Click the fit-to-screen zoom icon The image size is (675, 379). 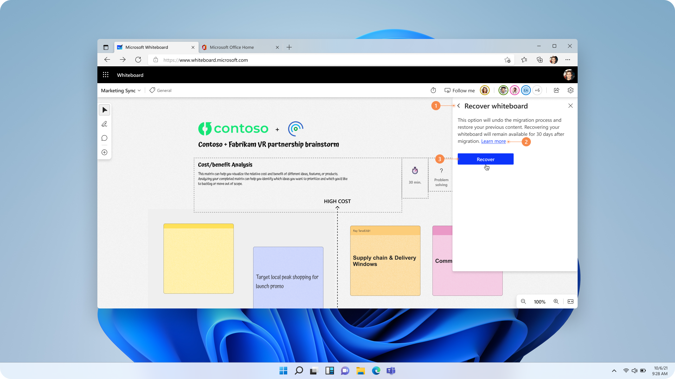pos(570,301)
